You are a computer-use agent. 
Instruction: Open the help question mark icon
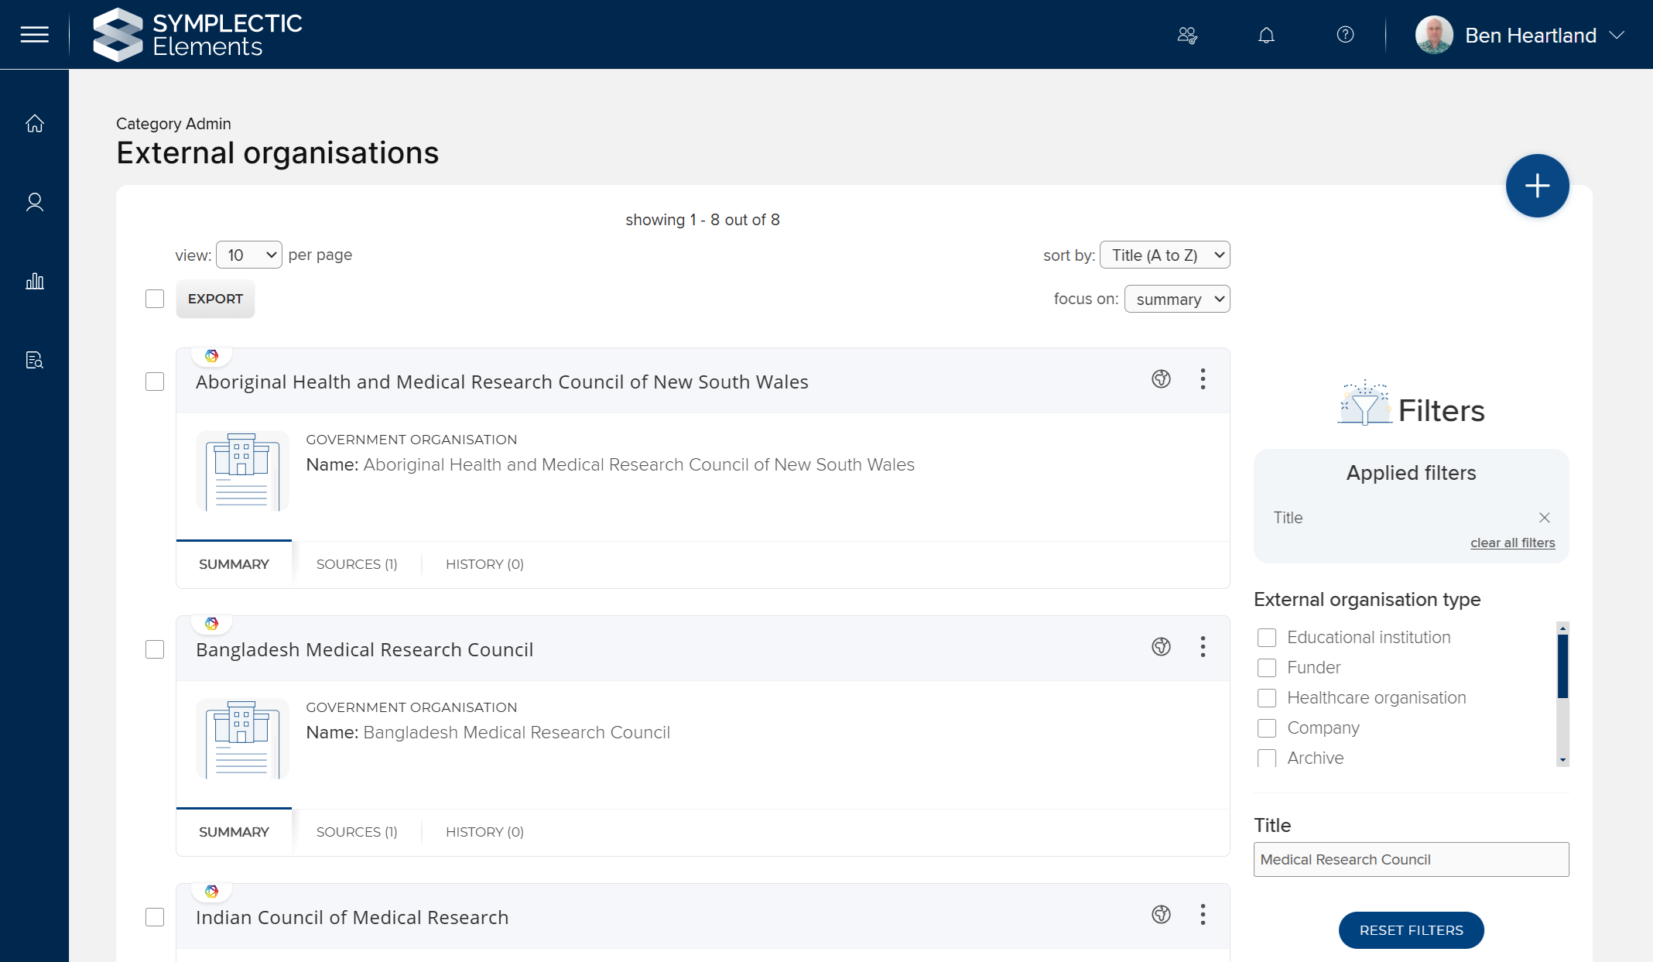tap(1345, 35)
